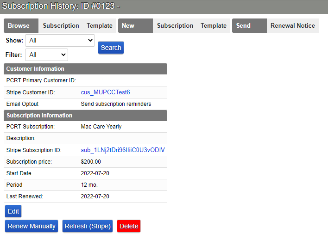This screenshot has width=328, height=239.
Task: Expand the Filter dropdown
Action: 46,55
